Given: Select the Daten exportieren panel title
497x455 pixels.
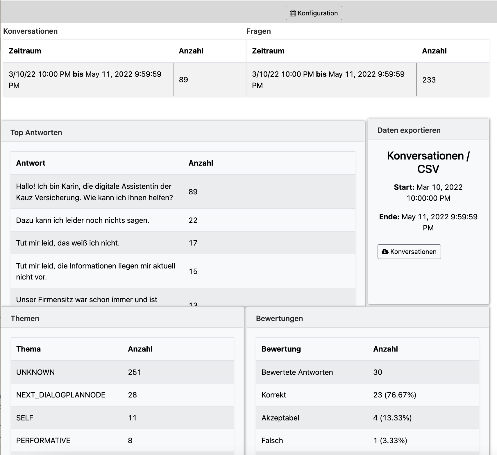Looking at the screenshot, I should tap(409, 130).
